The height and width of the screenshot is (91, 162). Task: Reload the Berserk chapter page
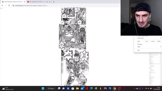(9, 6)
